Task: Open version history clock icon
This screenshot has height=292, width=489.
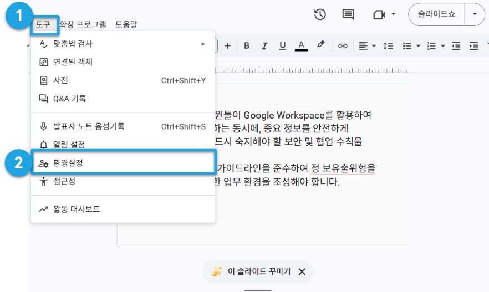Action: [x=320, y=14]
